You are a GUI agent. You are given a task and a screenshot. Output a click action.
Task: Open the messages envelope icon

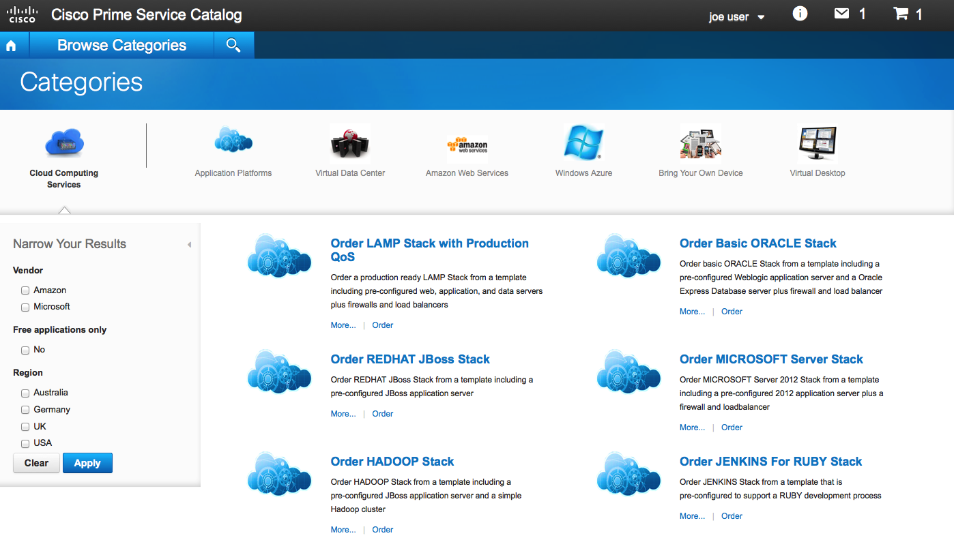841,13
